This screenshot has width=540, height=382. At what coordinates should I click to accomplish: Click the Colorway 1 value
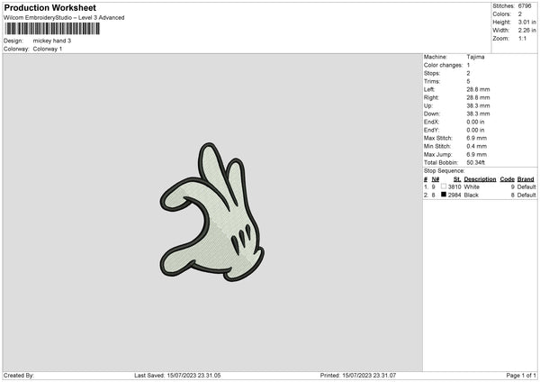pyautogui.click(x=48, y=49)
